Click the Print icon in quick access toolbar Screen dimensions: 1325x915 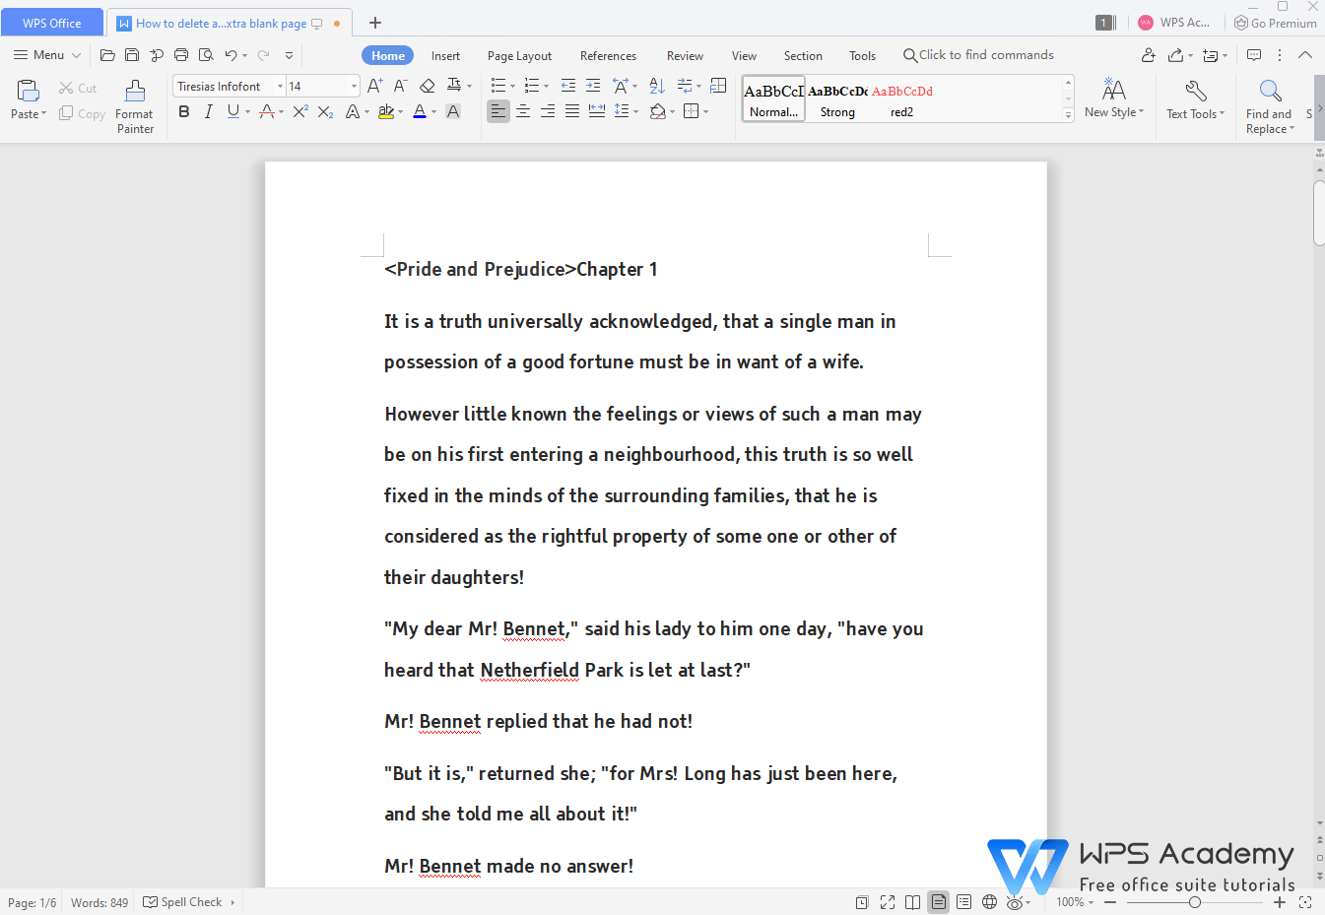[x=181, y=55]
